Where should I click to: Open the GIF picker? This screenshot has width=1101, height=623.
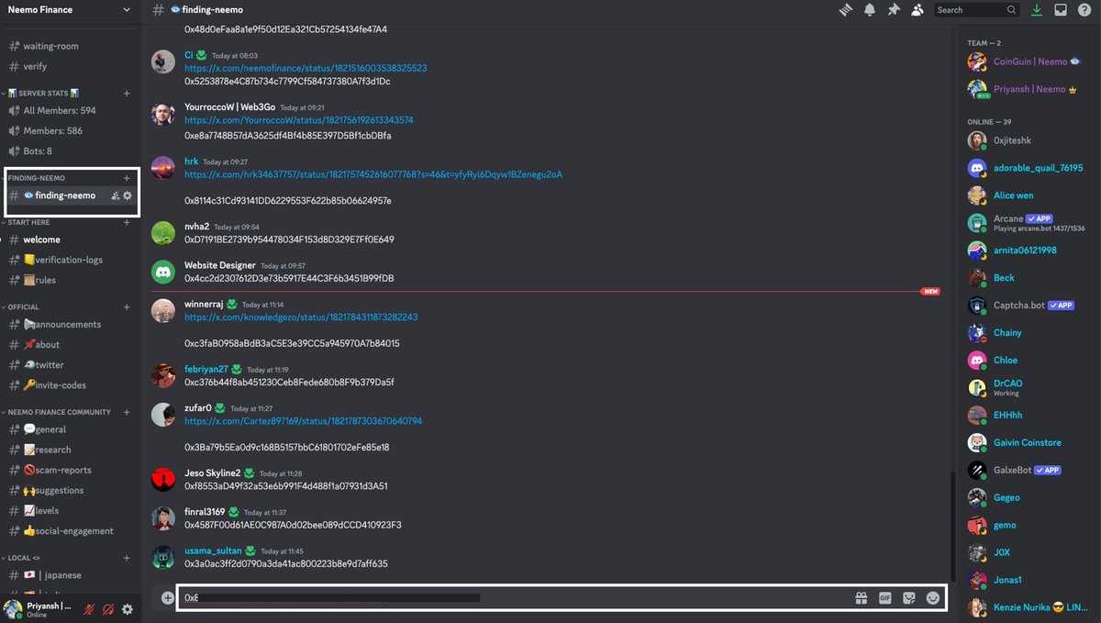pos(885,597)
